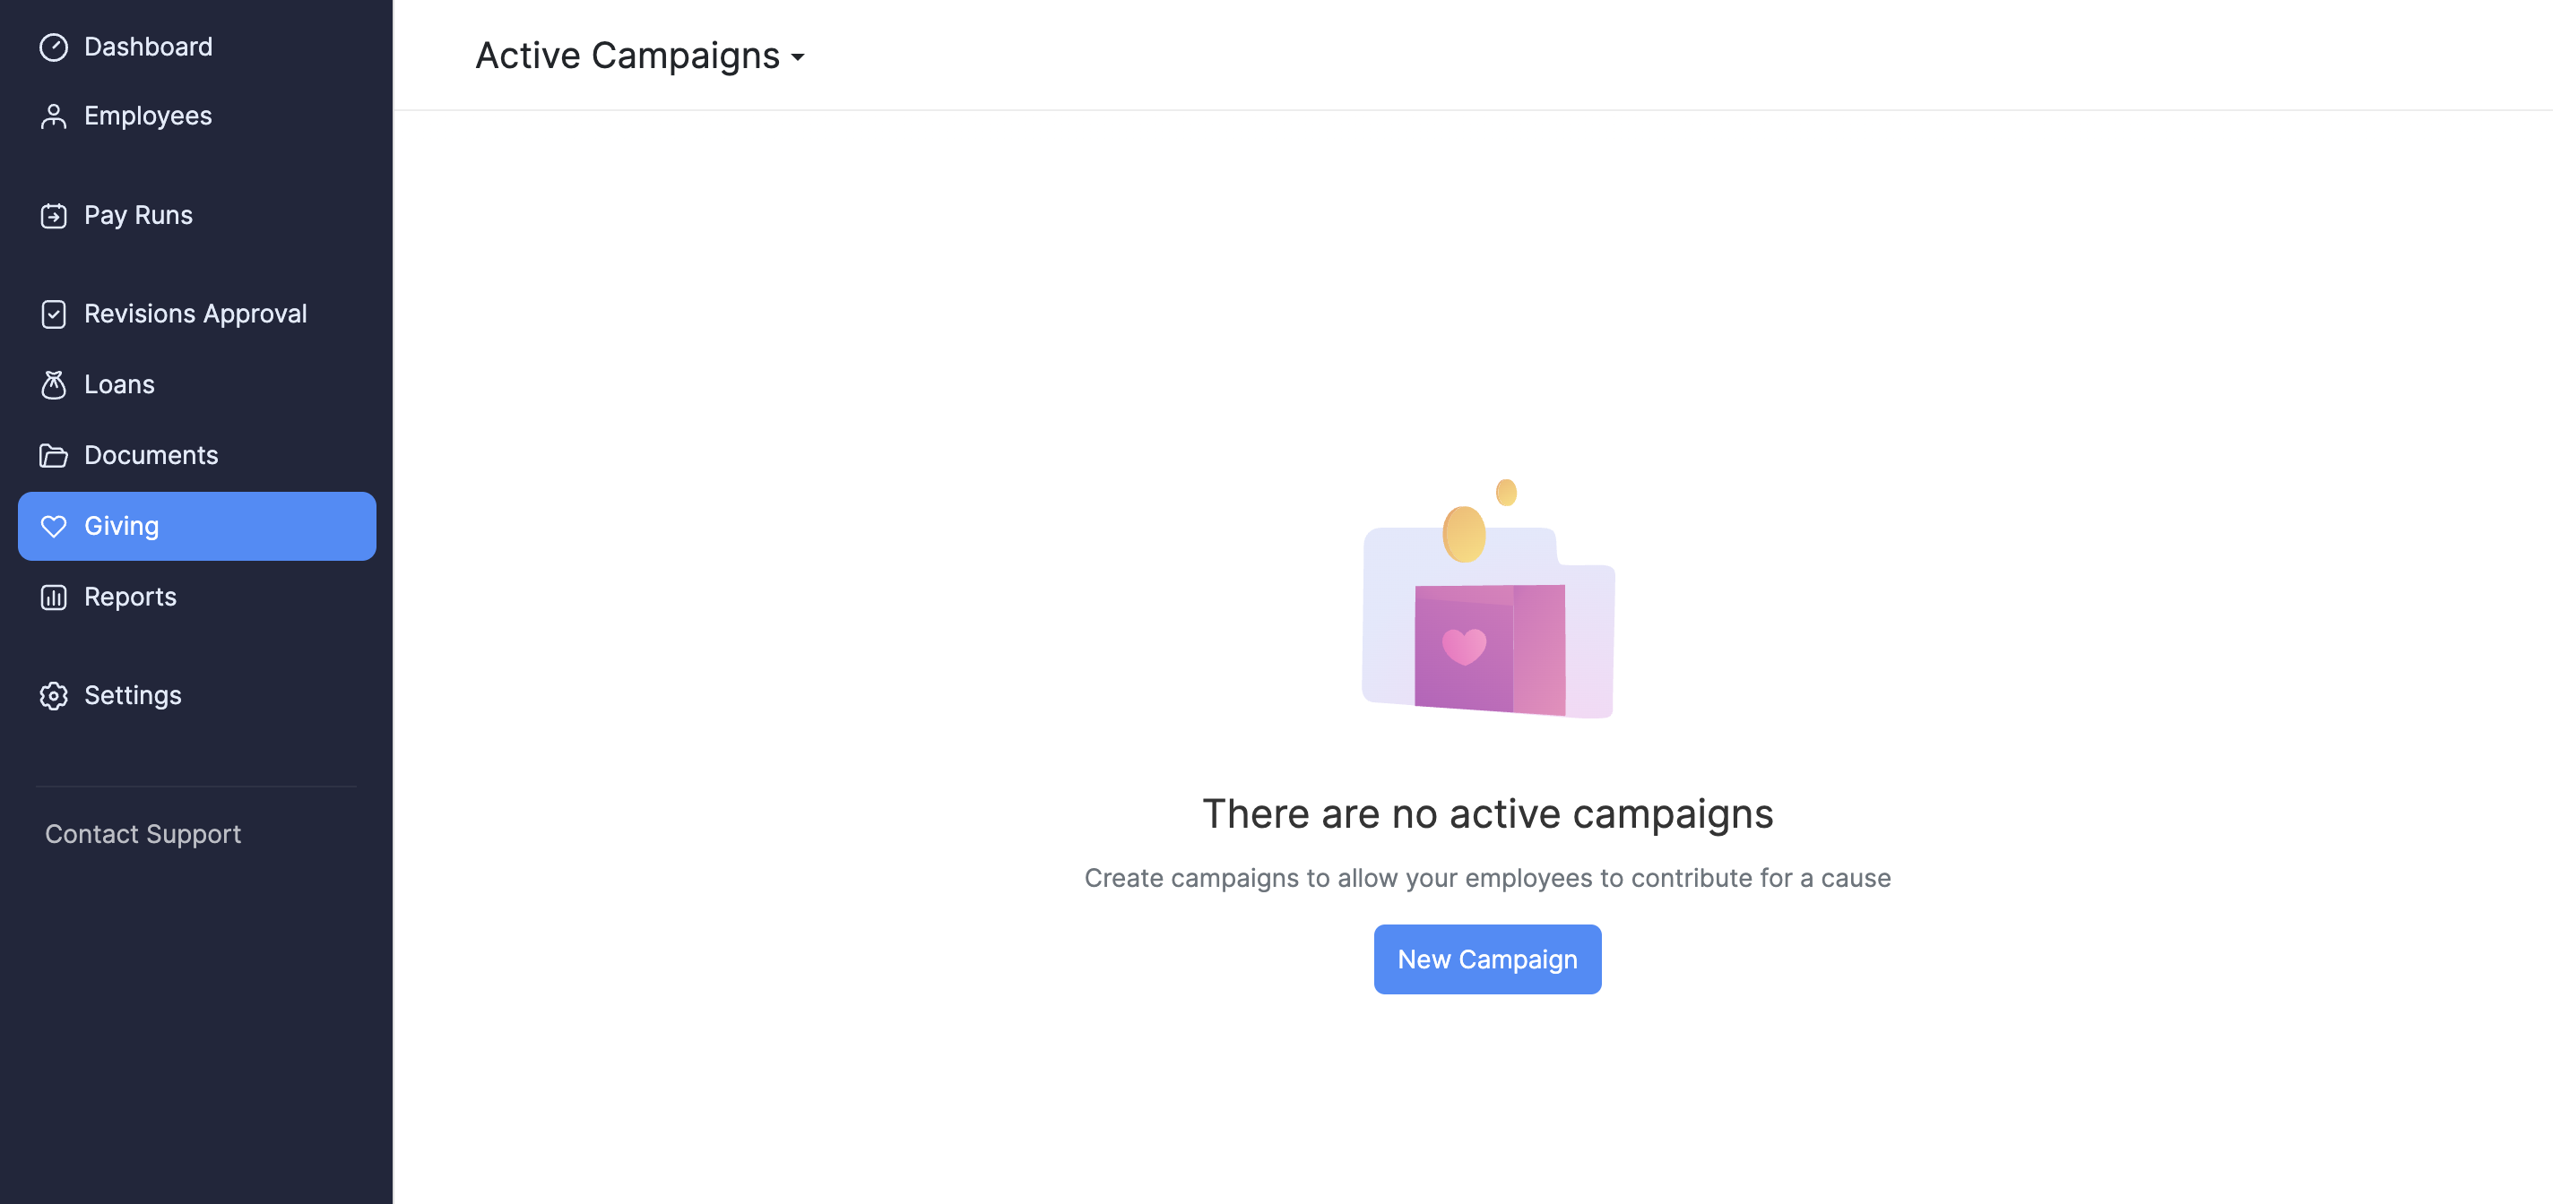Open the Reports section label
The image size is (2553, 1204).
click(130, 597)
